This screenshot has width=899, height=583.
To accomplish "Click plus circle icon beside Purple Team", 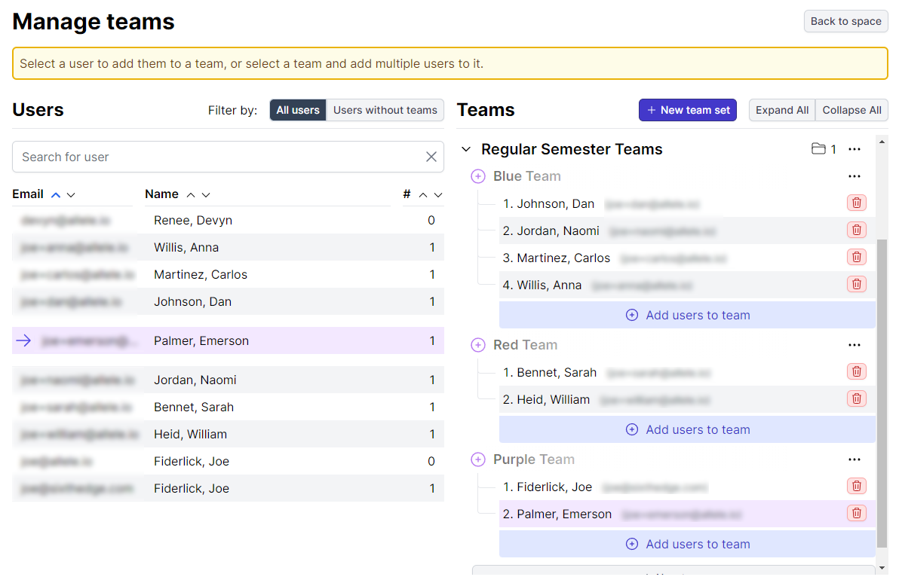I will click(x=477, y=459).
